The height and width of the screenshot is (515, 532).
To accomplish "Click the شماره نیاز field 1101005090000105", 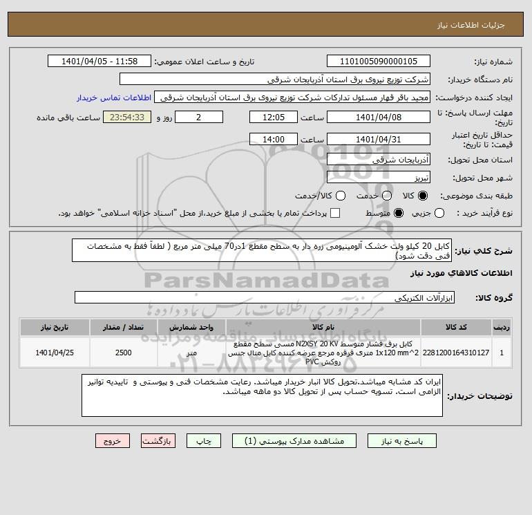I will (379, 61).
